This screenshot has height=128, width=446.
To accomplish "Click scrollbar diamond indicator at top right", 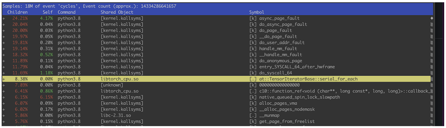I will click(x=432, y=18).
